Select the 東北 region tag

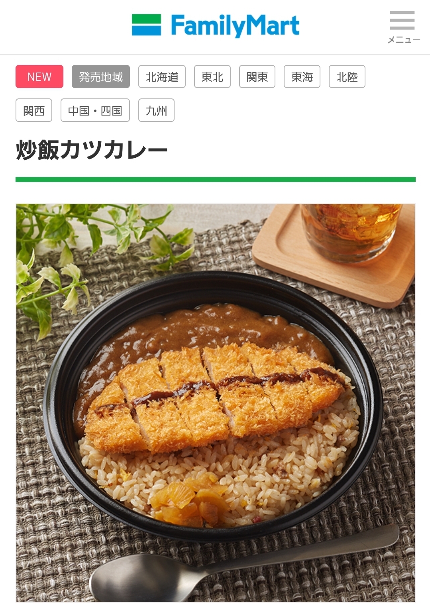coord(212,76)
